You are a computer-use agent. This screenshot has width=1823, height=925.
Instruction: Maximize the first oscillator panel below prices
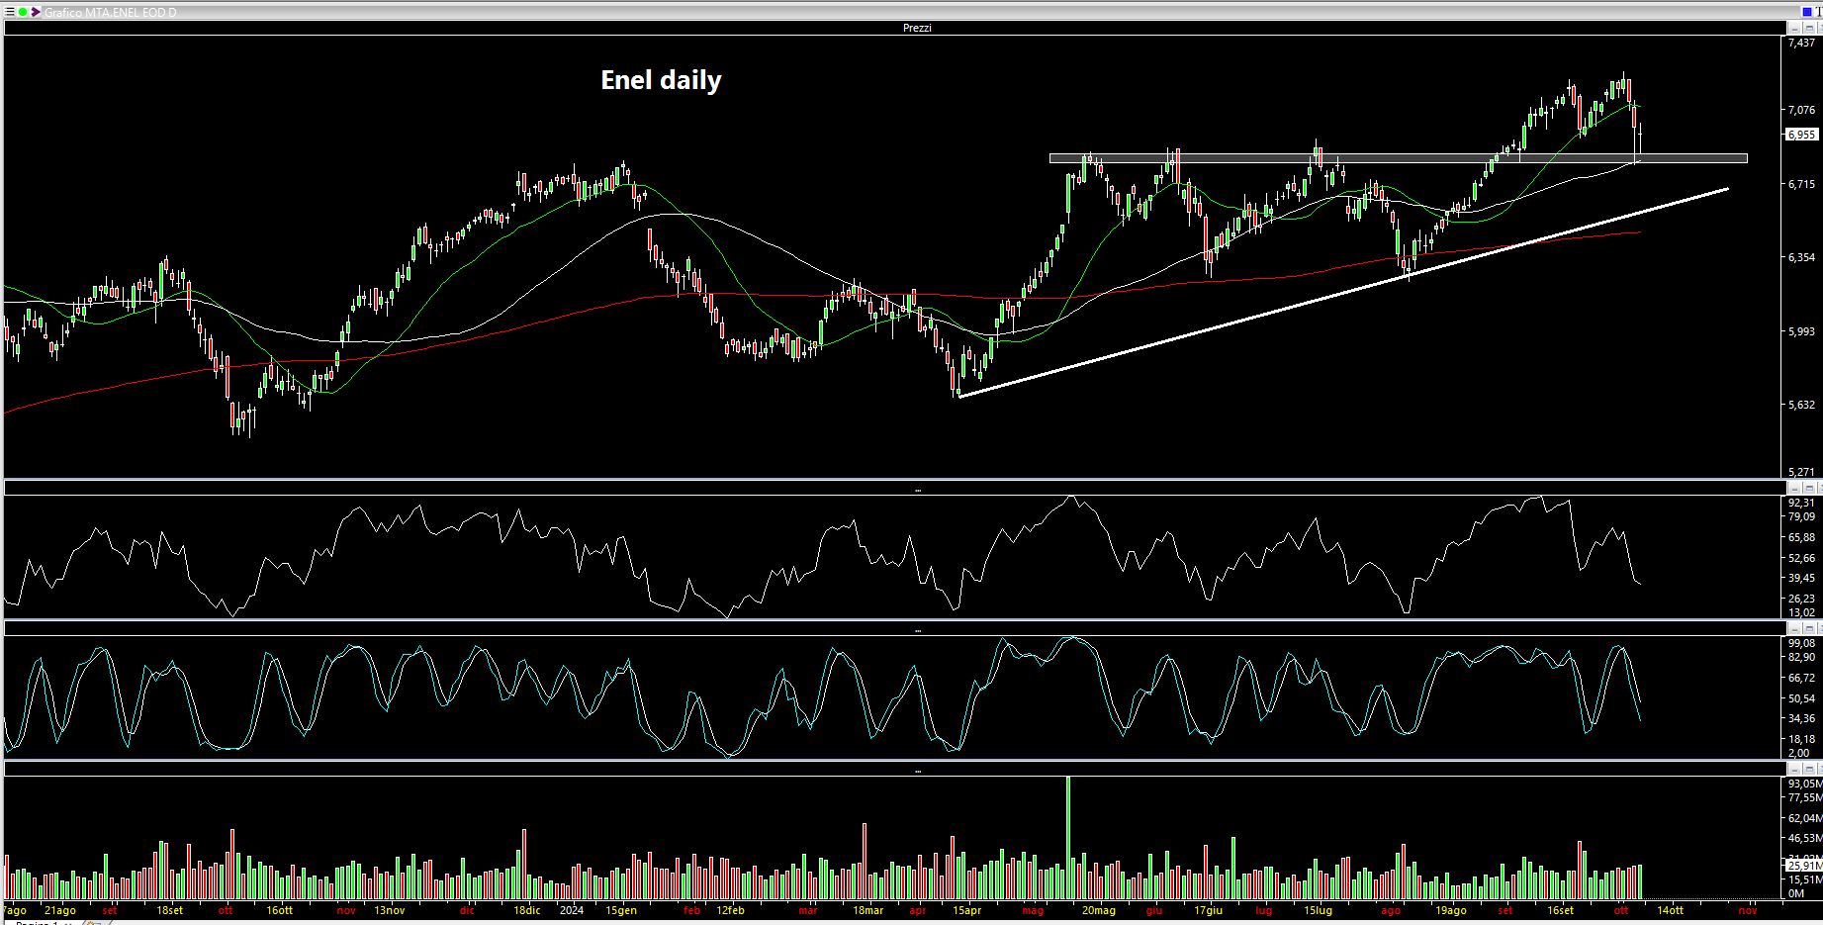(1809, 488)
